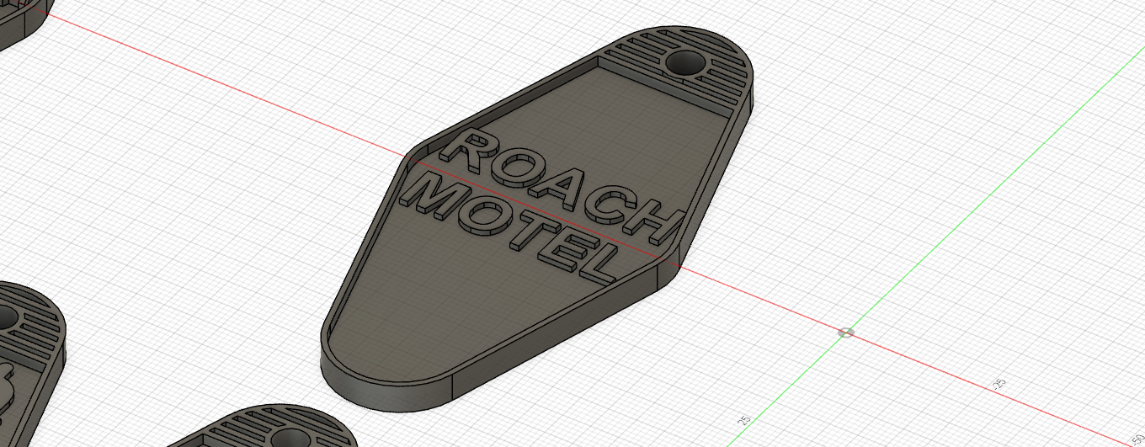Click the 25 label on the red axis
The image size is (1145, 447).
(x=999, y=383)
